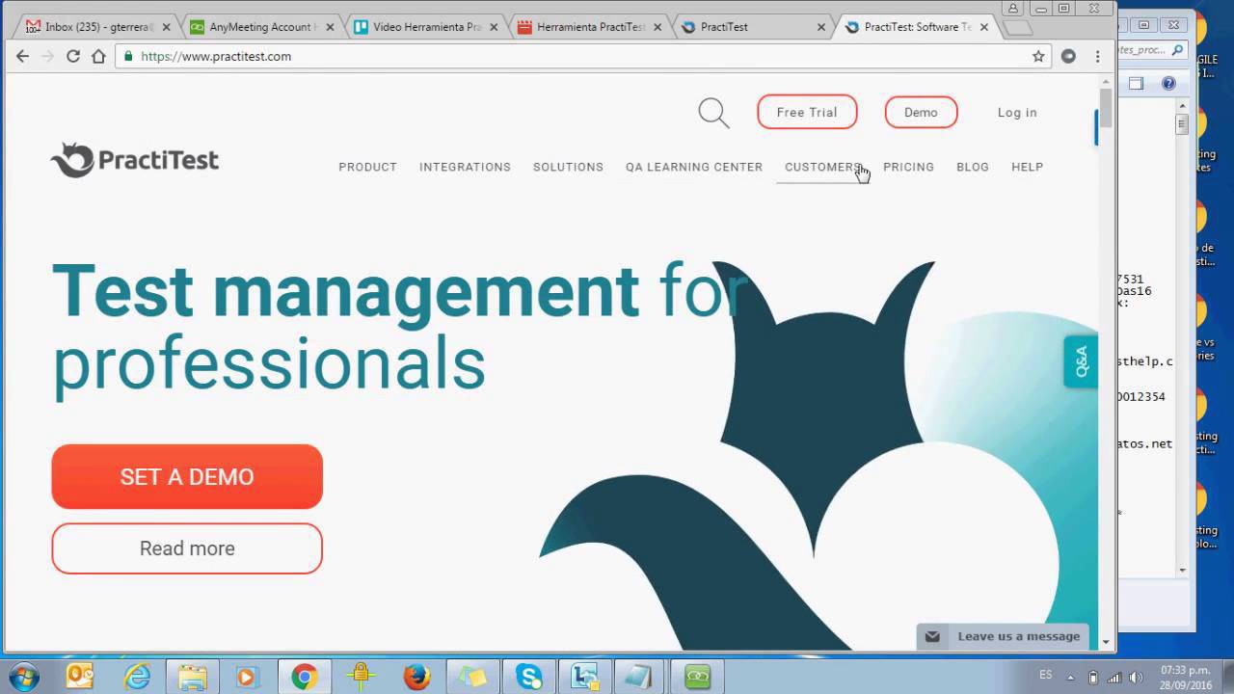Bookmark this page with the star icon

pos(1038,56)
